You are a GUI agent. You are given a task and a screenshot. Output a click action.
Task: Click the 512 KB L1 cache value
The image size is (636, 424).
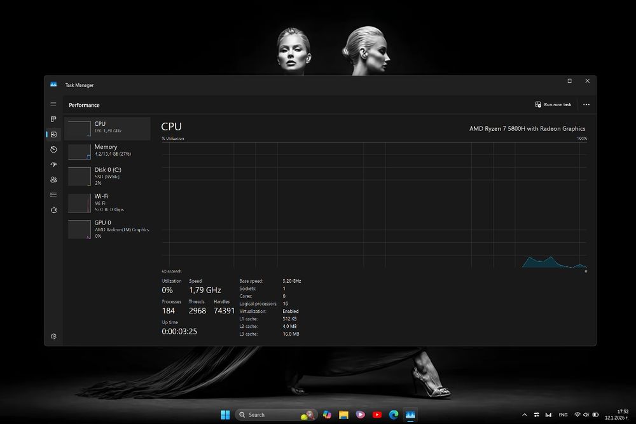(289, 319)
